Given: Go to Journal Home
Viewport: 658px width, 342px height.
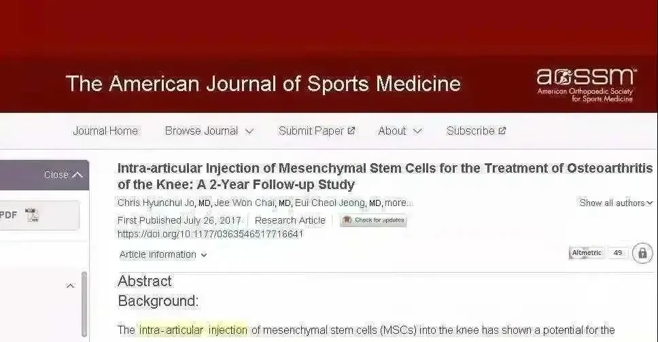Looking at the screenshot, I should pyautogui.click(x=105, y=131).
